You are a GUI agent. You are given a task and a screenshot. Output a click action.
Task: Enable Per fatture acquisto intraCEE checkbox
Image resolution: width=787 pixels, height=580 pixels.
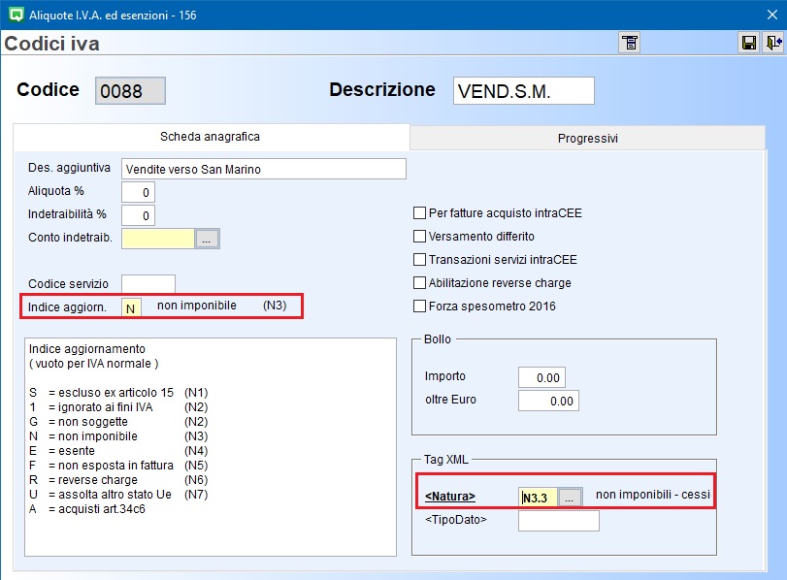(419, 213)
